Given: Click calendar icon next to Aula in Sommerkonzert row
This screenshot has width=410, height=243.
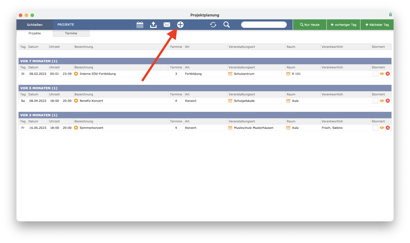Looking at the screenshot, I should click(288, 128).
